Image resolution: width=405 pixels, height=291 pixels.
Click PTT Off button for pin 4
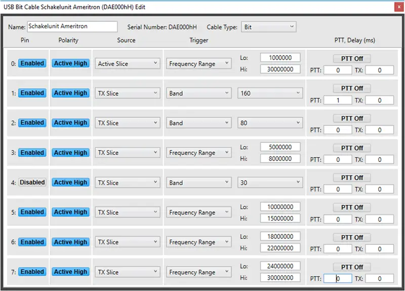click(352, 178)
